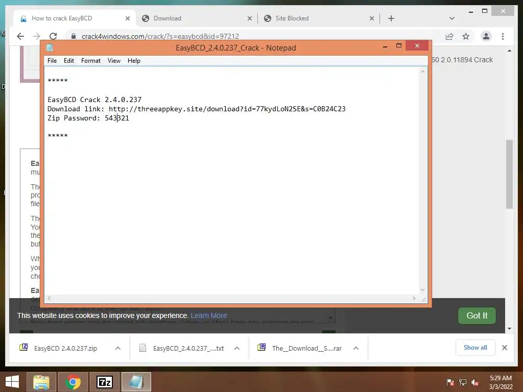
Task: Click the Notepad title bar icon
Action: 50,47
